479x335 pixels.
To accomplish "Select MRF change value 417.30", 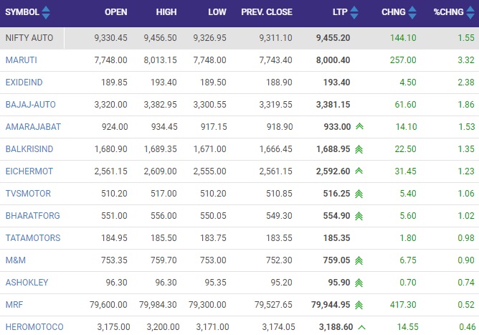I will pyautogui.click(x=403, y=305).
